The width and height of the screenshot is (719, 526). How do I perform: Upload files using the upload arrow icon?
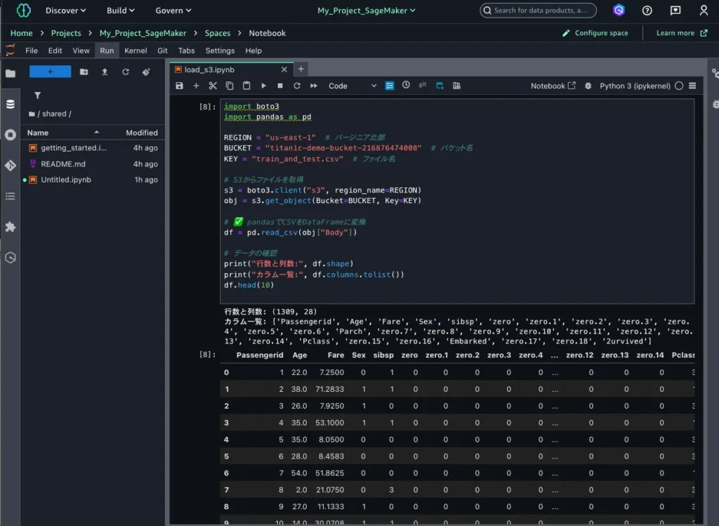[105, 72]
